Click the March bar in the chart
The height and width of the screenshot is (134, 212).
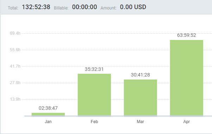141,98
